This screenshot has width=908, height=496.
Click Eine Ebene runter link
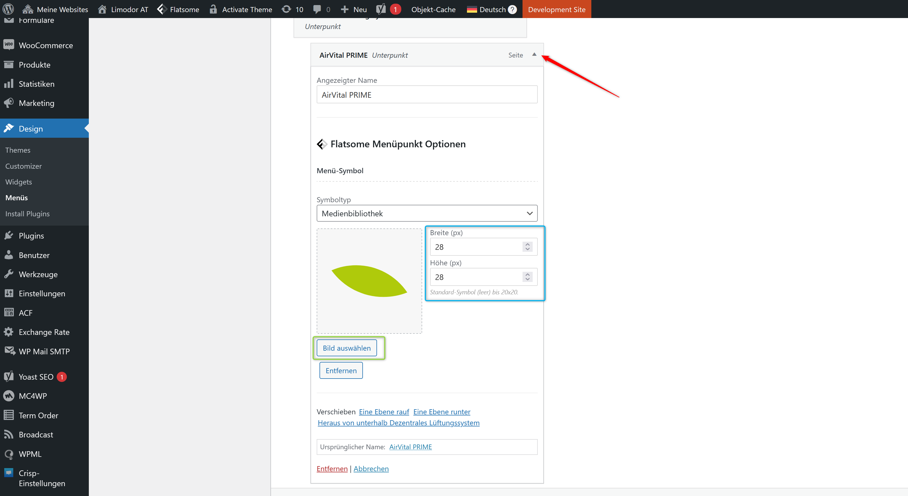click(x=442, y=412)
